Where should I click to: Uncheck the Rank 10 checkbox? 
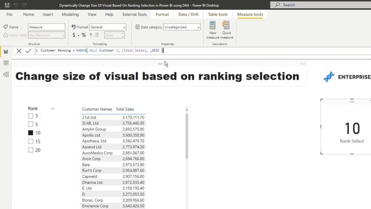[x=31, y=133]
